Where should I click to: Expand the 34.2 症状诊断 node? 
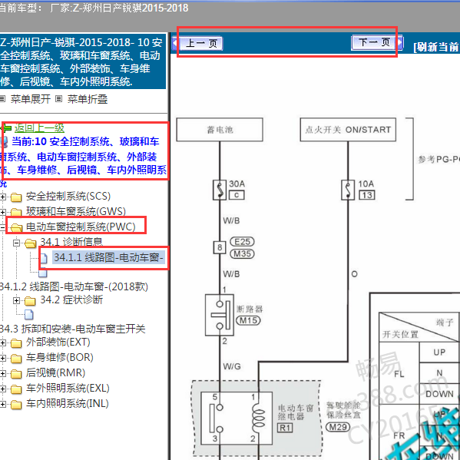16,300
